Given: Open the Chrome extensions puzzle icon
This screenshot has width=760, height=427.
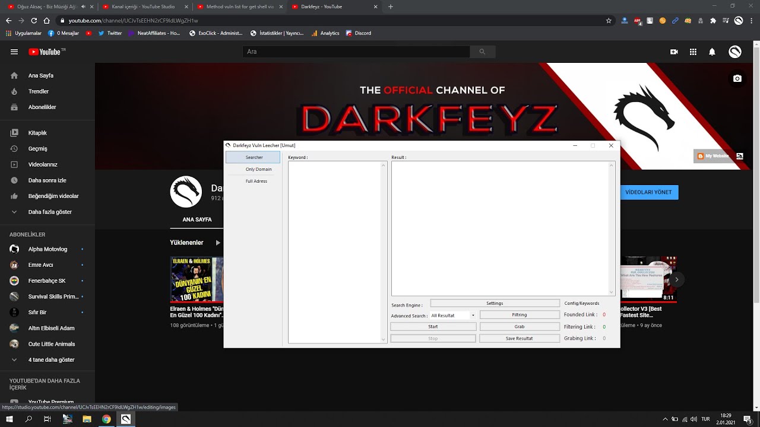Looking at the screenshot, I should click(x=713, y=20).
